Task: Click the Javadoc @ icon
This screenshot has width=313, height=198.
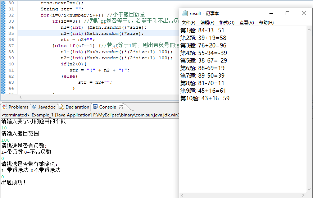Action: 34,107
